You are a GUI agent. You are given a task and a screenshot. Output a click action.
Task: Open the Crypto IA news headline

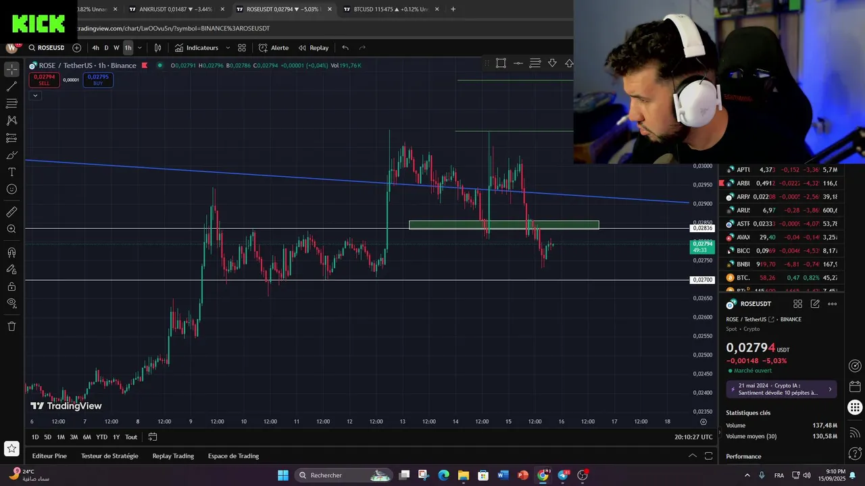point(782,389)
